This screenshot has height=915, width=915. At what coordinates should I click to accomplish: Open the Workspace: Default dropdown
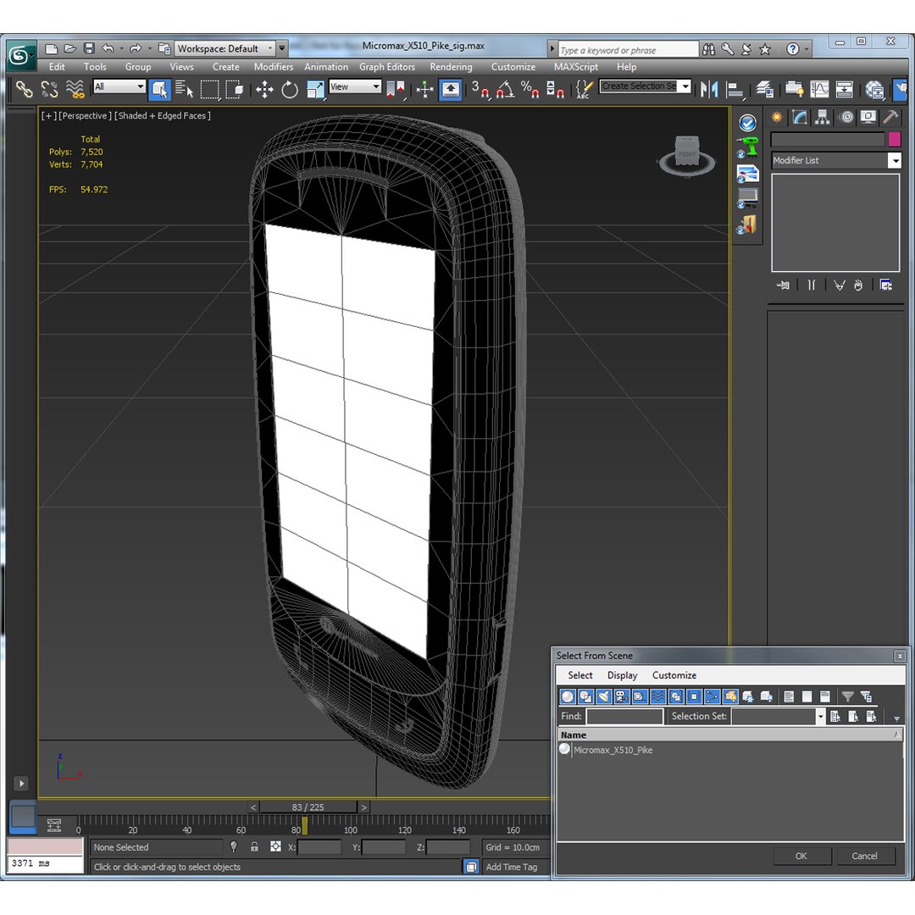point(225,48)
